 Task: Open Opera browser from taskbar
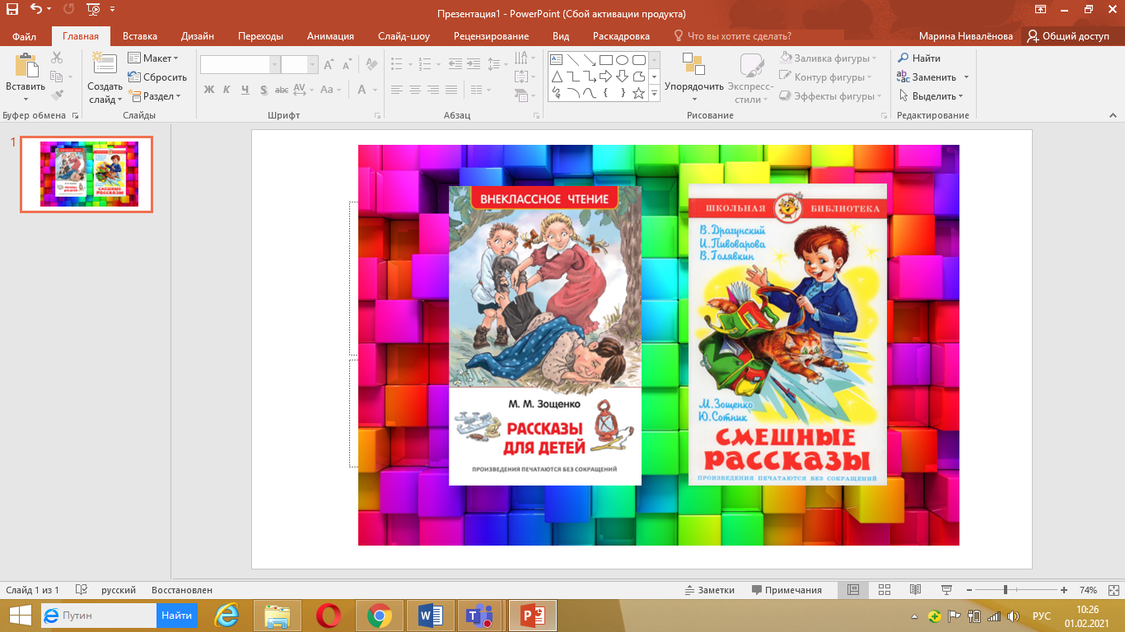tap(329, 616)
